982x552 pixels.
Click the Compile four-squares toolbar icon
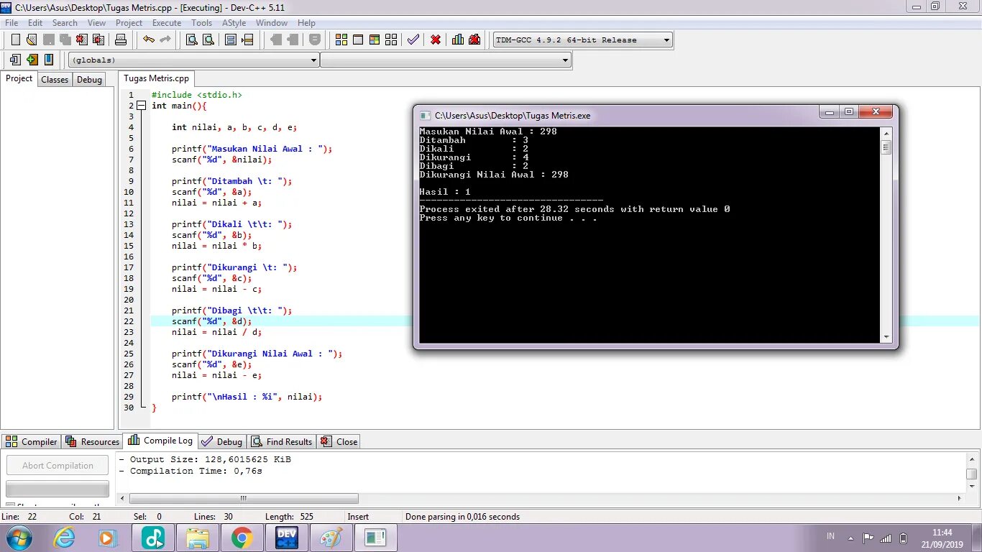point(341,40)
